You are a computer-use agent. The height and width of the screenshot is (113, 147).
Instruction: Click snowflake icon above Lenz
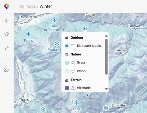tap(77, 103)
